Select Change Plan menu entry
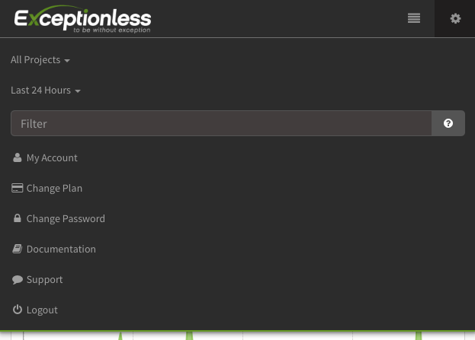475x340 pixels. point(54,189)
